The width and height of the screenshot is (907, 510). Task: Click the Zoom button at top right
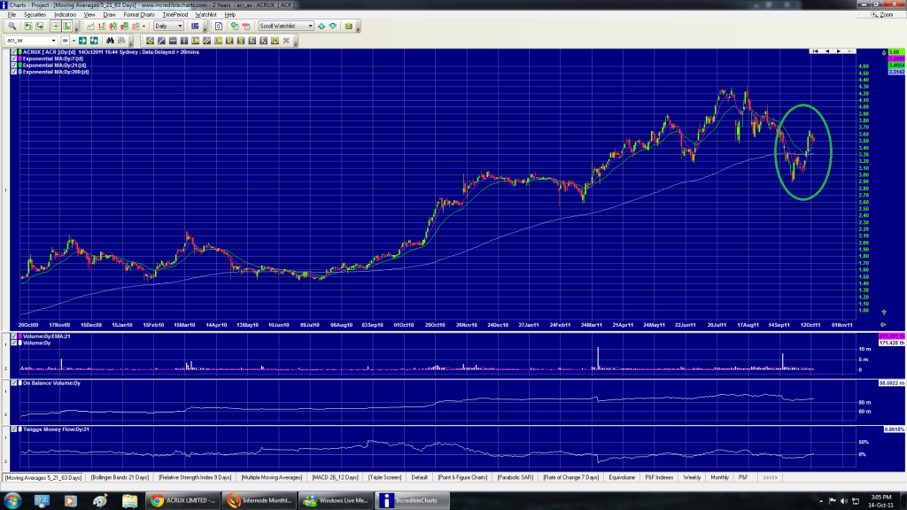(883, 14)
